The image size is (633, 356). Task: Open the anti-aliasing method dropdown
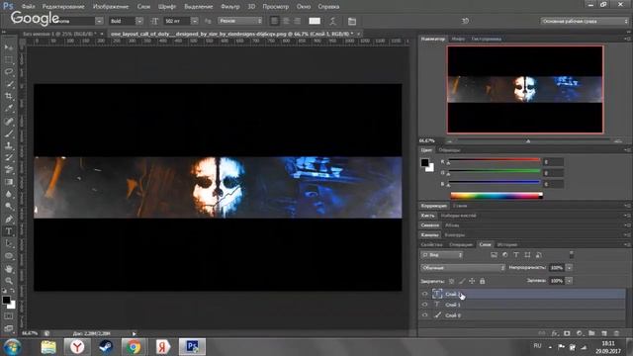point(240,21)
